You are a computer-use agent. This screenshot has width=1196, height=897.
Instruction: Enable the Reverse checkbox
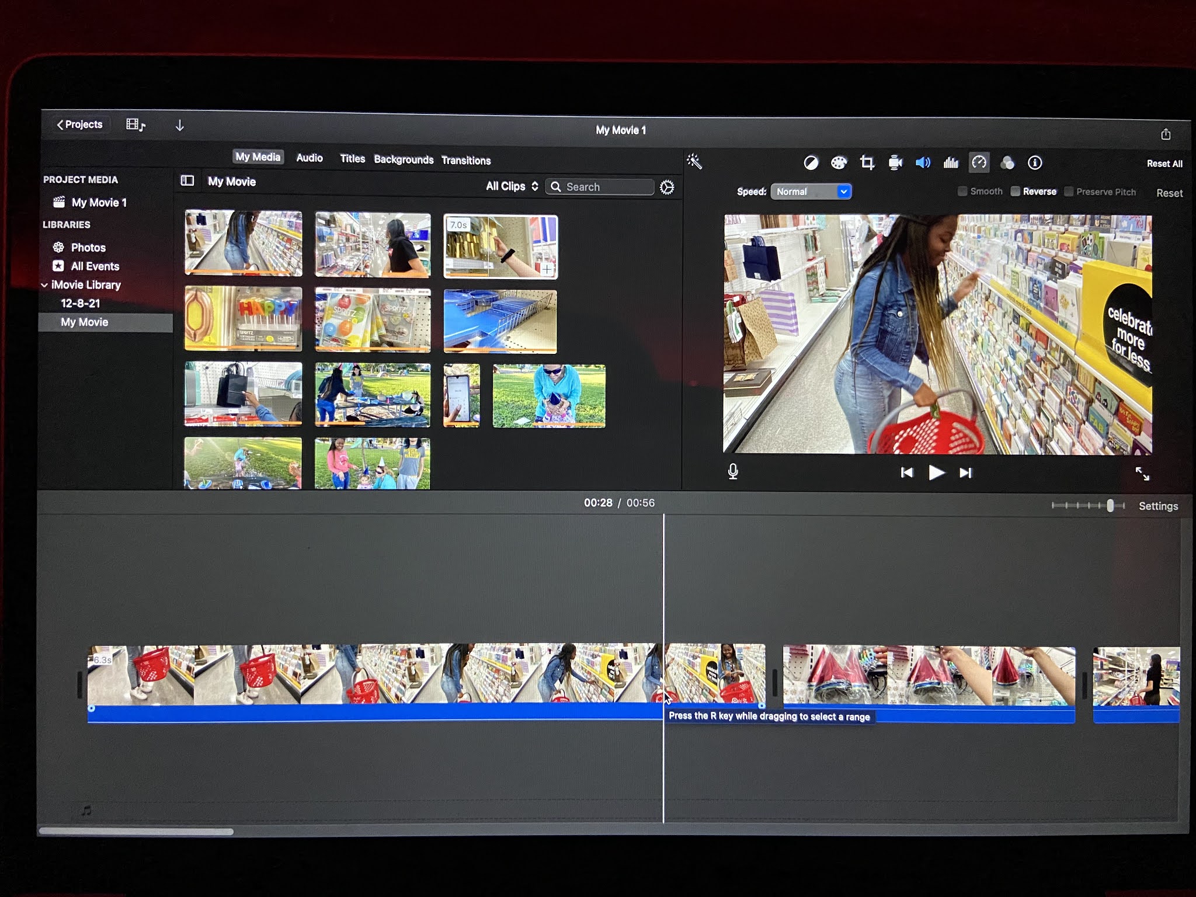(x=1016, y=192)
